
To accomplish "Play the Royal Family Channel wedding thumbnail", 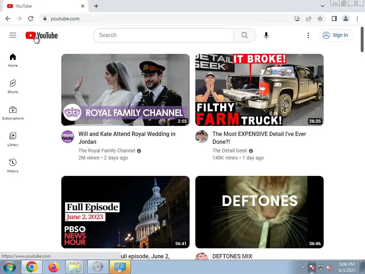I will coord(125,90).
